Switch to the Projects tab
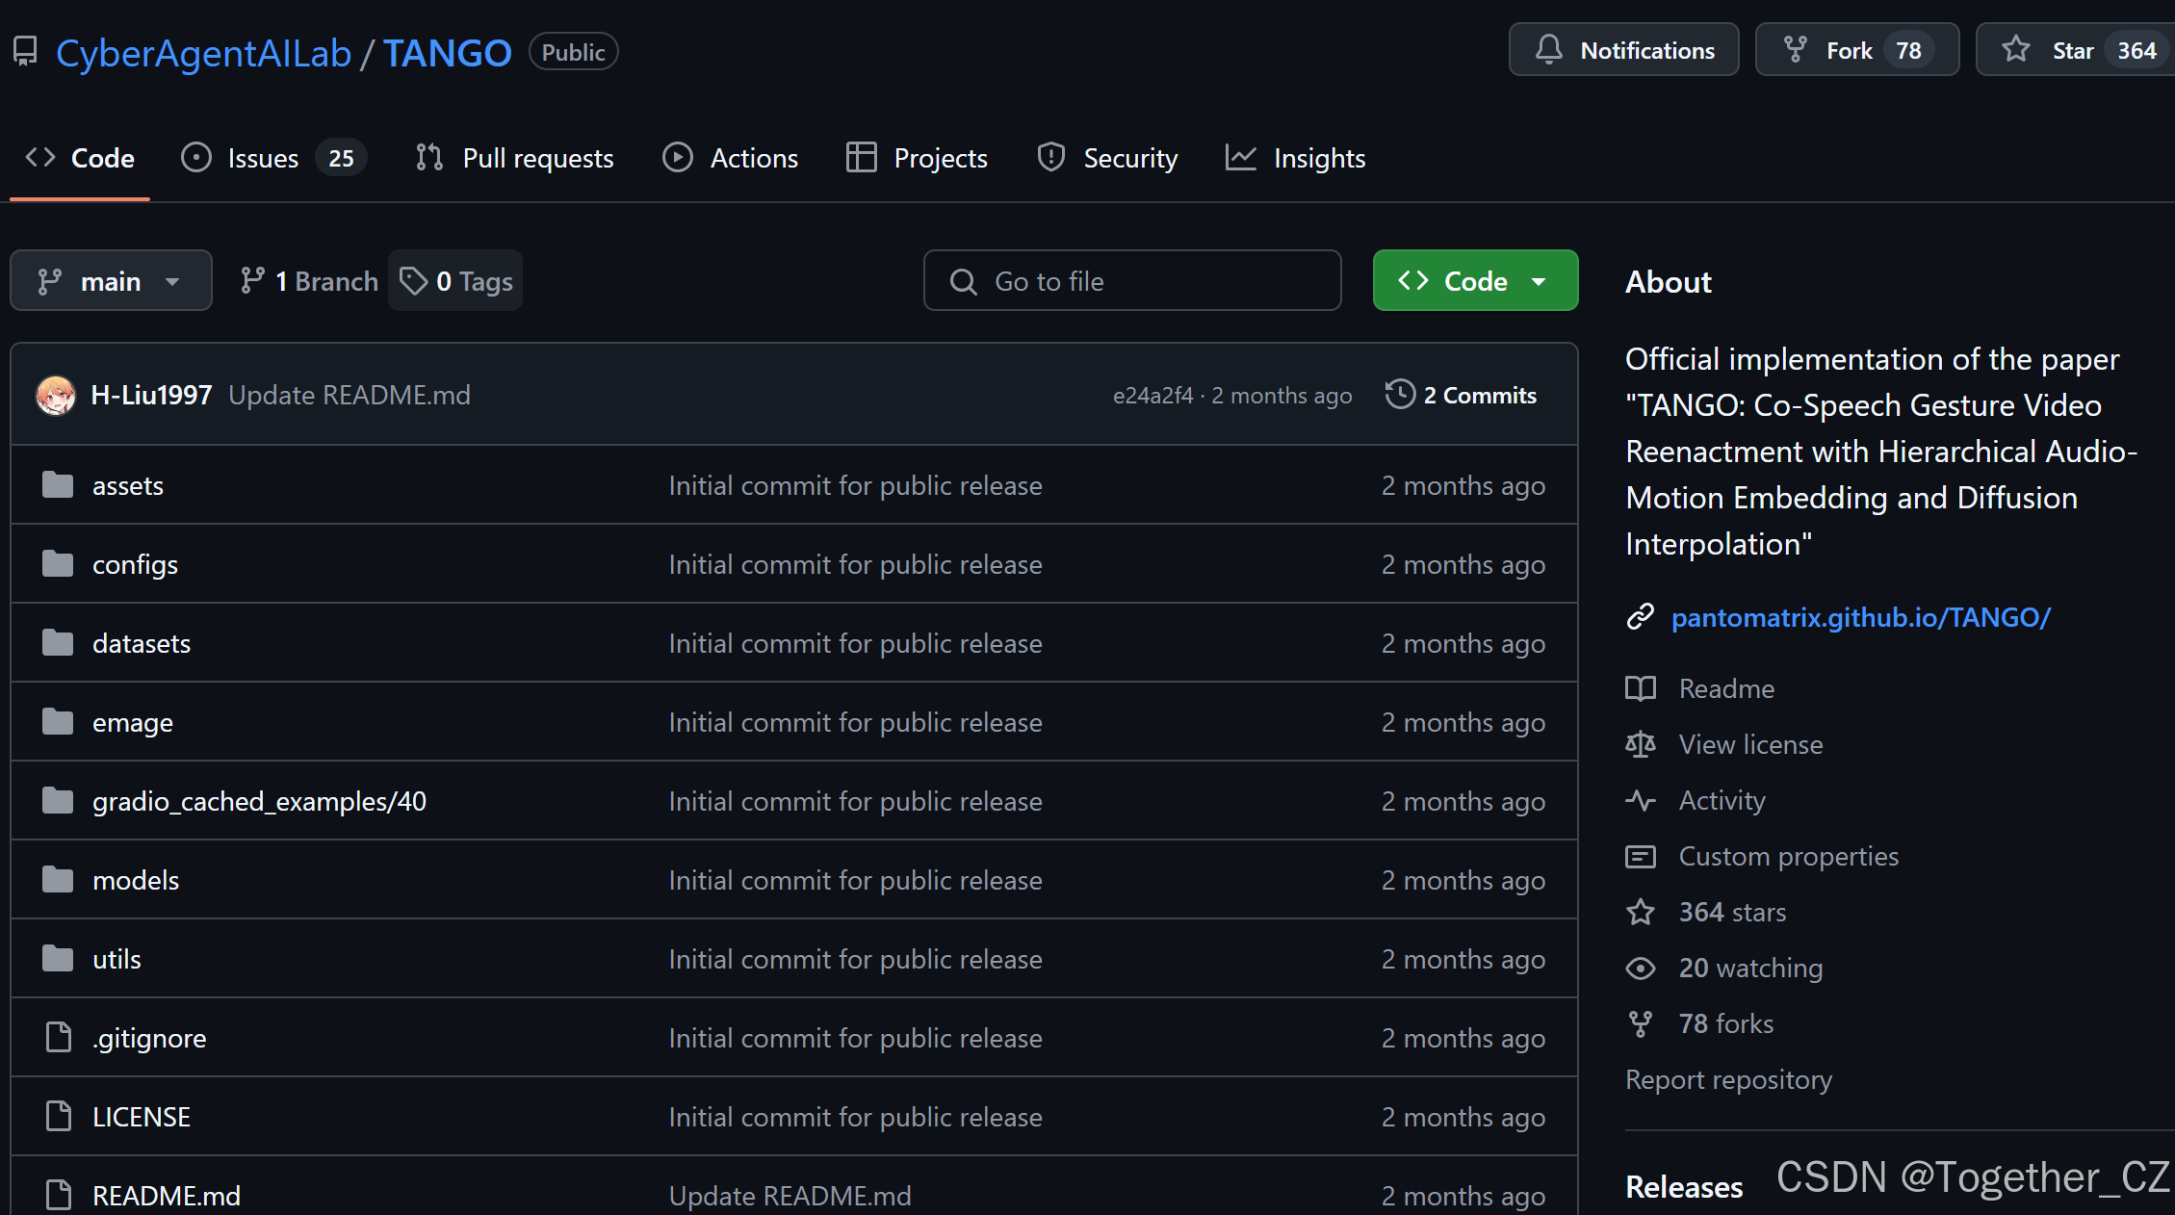 917,158
